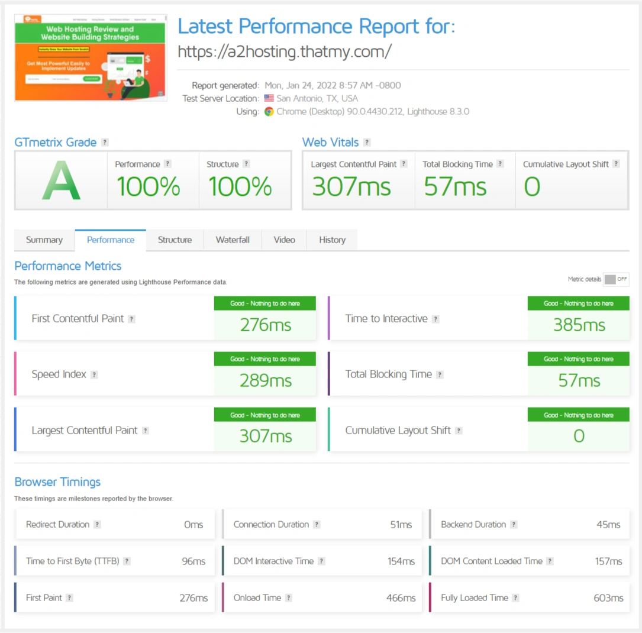Switch to the Waterfall tab
Image resolution: width=642 pixels, height=633 pixels.
(233, 240)
